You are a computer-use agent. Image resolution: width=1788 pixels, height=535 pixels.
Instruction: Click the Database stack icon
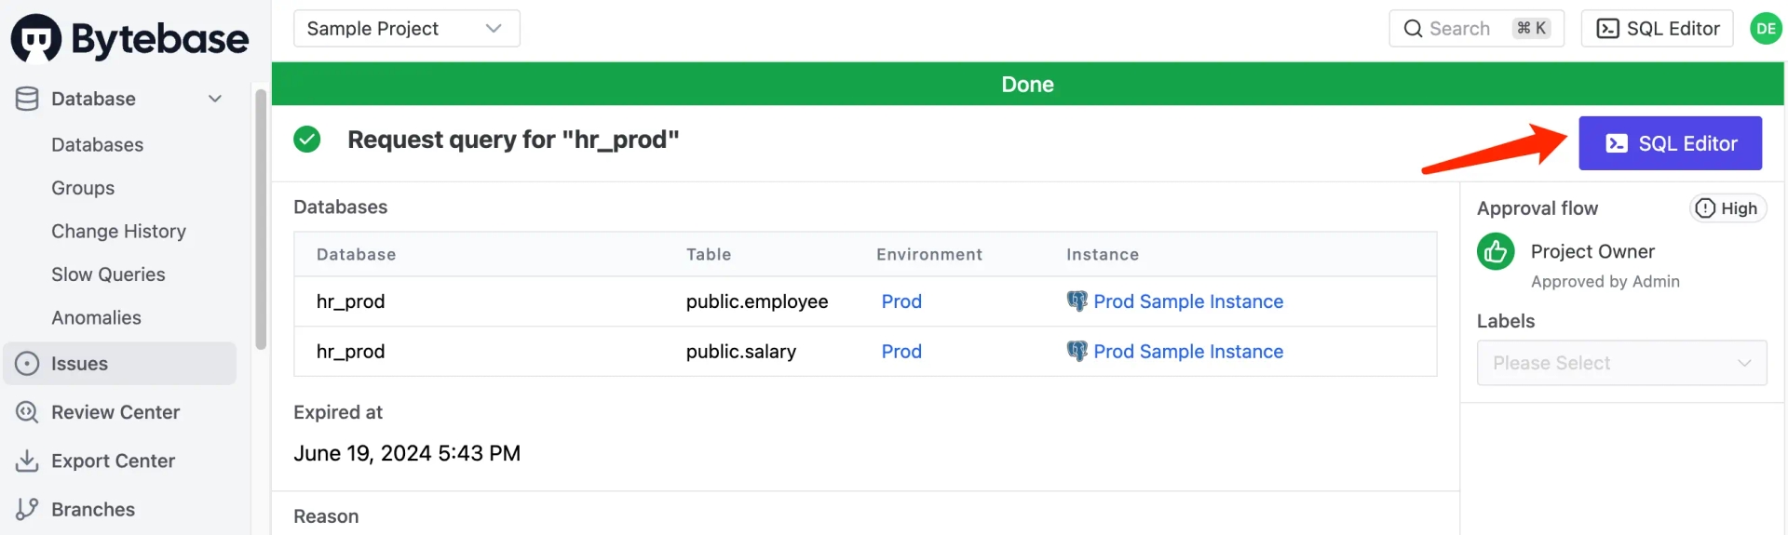tap(27, 99)
